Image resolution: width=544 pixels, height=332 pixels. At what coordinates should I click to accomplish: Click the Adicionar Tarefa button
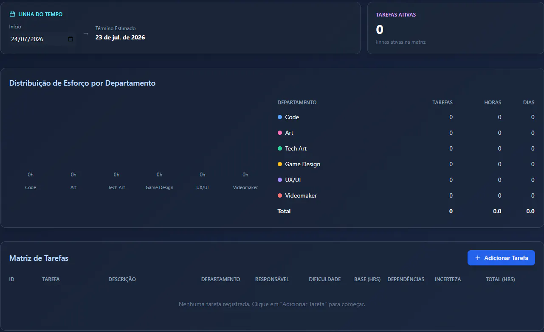click(501, 258)
